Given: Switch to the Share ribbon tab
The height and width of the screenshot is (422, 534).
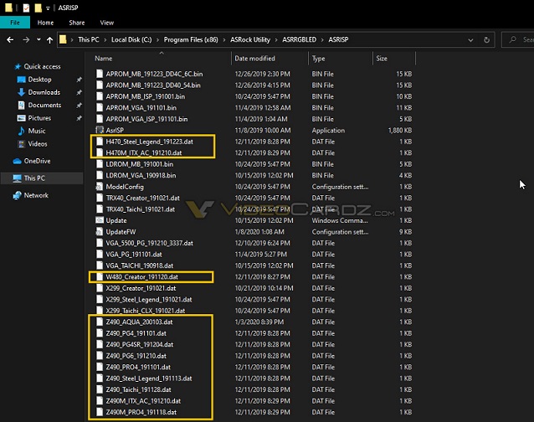Looking at the screenshot, I should [x=77, y=23].
